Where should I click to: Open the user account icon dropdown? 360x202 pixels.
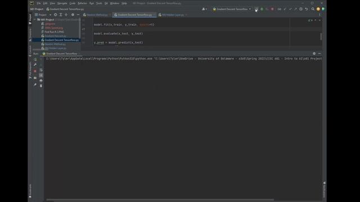coord(204,9)
